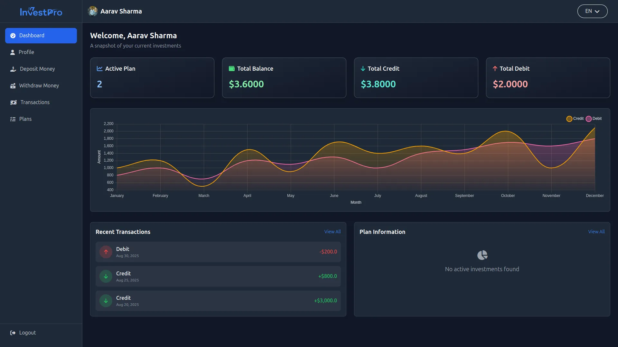Click View All in Recent Transactions
Screen dimensions: 618x347
coord(332,232)
